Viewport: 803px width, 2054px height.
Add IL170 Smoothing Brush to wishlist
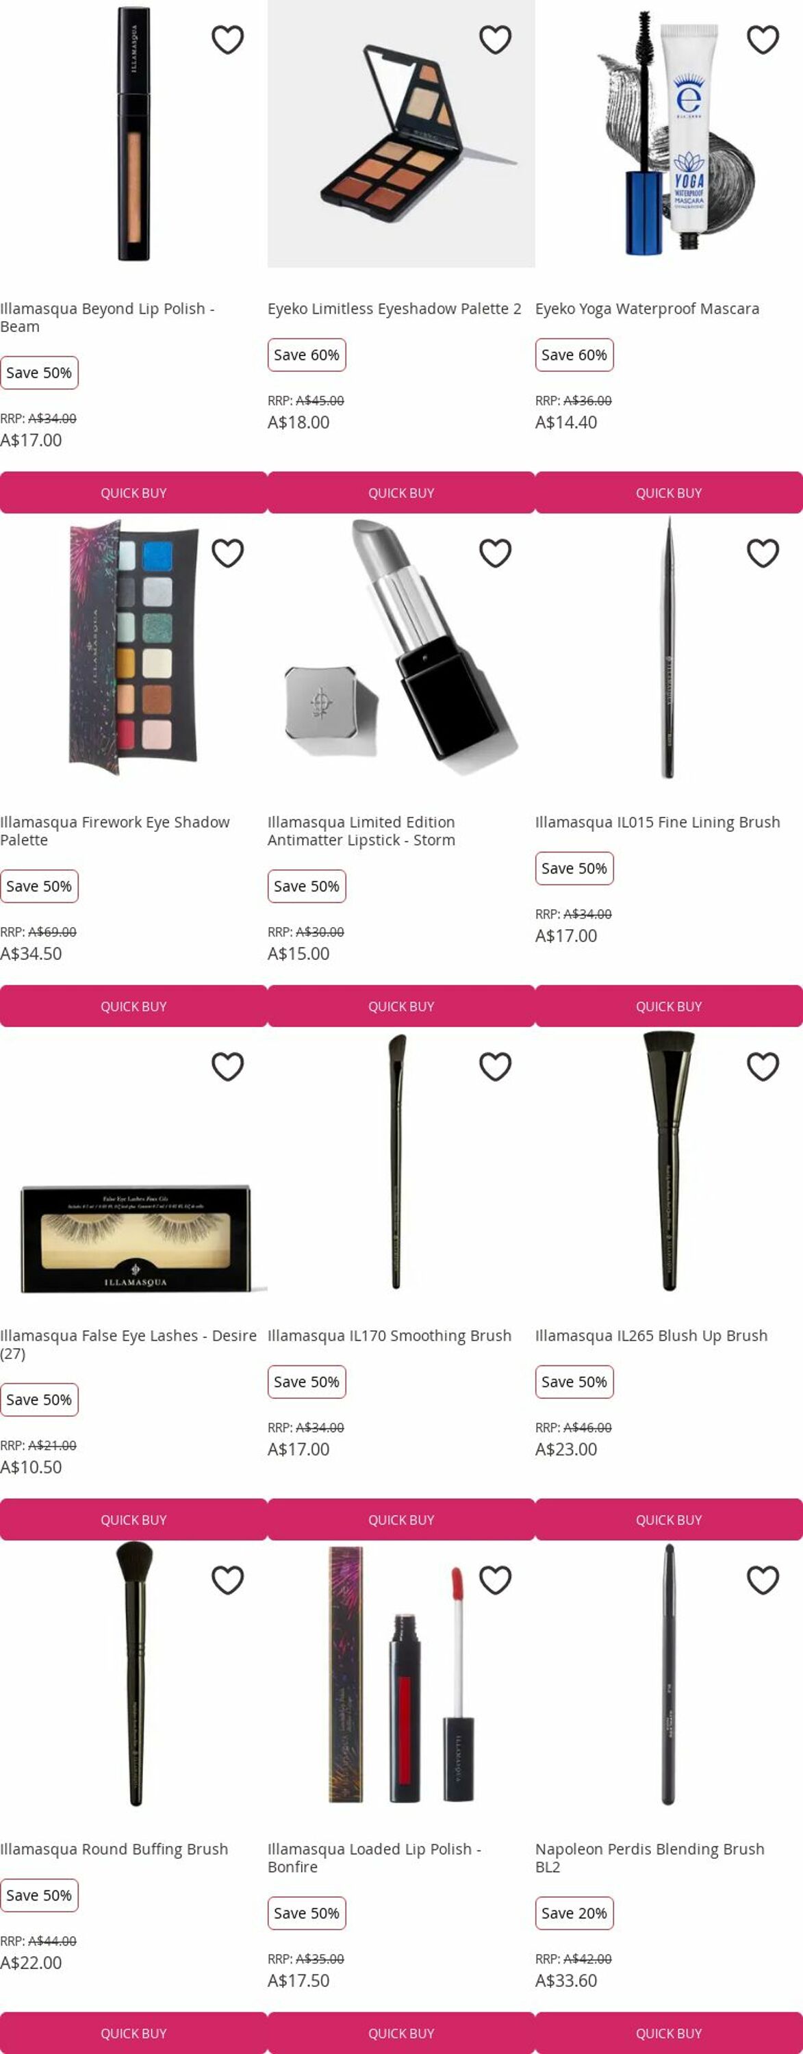tap(495, 1067)
